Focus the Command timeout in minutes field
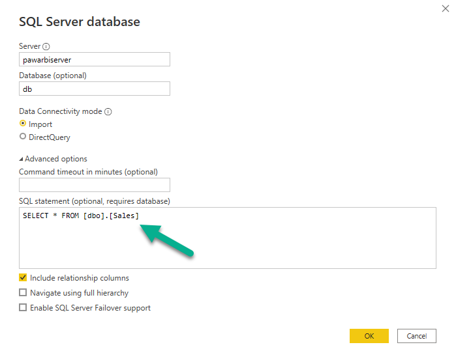Screen dimensions: 456x362 click(x=95, y=185)
